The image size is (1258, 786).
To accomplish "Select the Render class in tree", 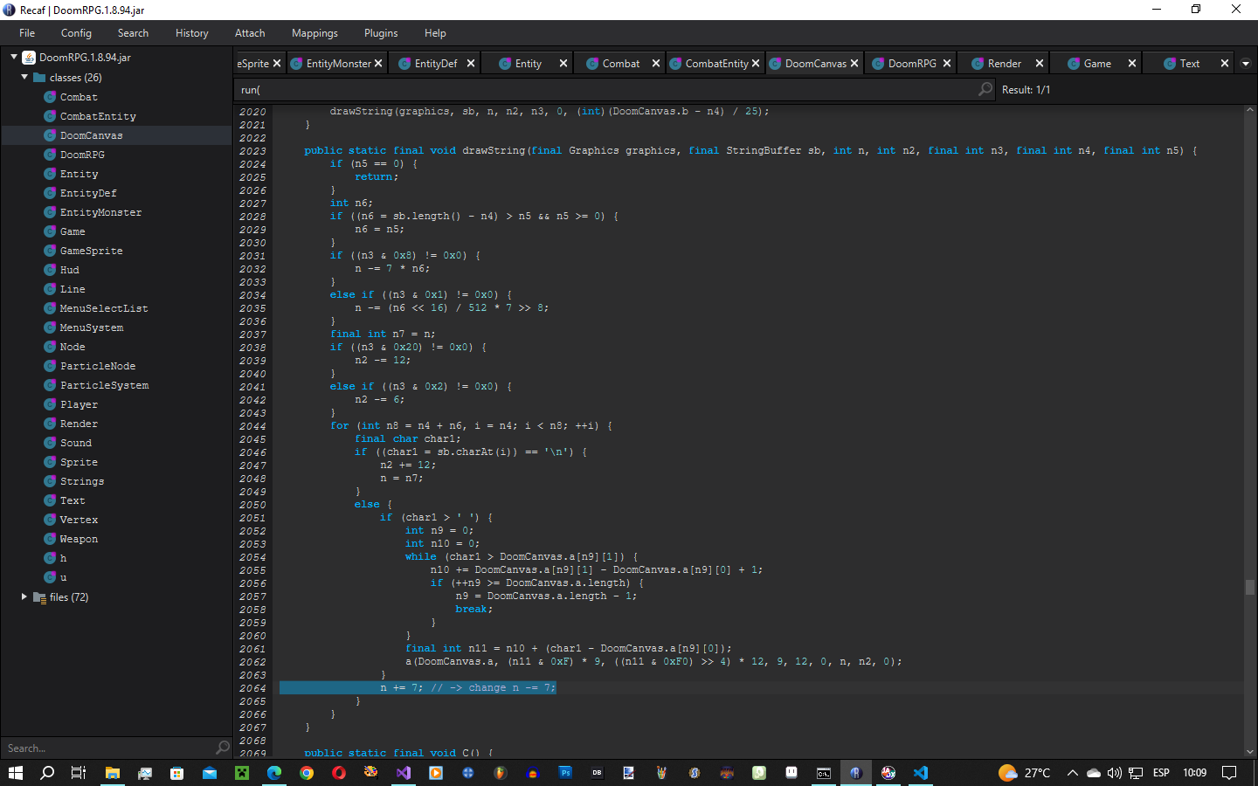I will click(x=79, y=424).
